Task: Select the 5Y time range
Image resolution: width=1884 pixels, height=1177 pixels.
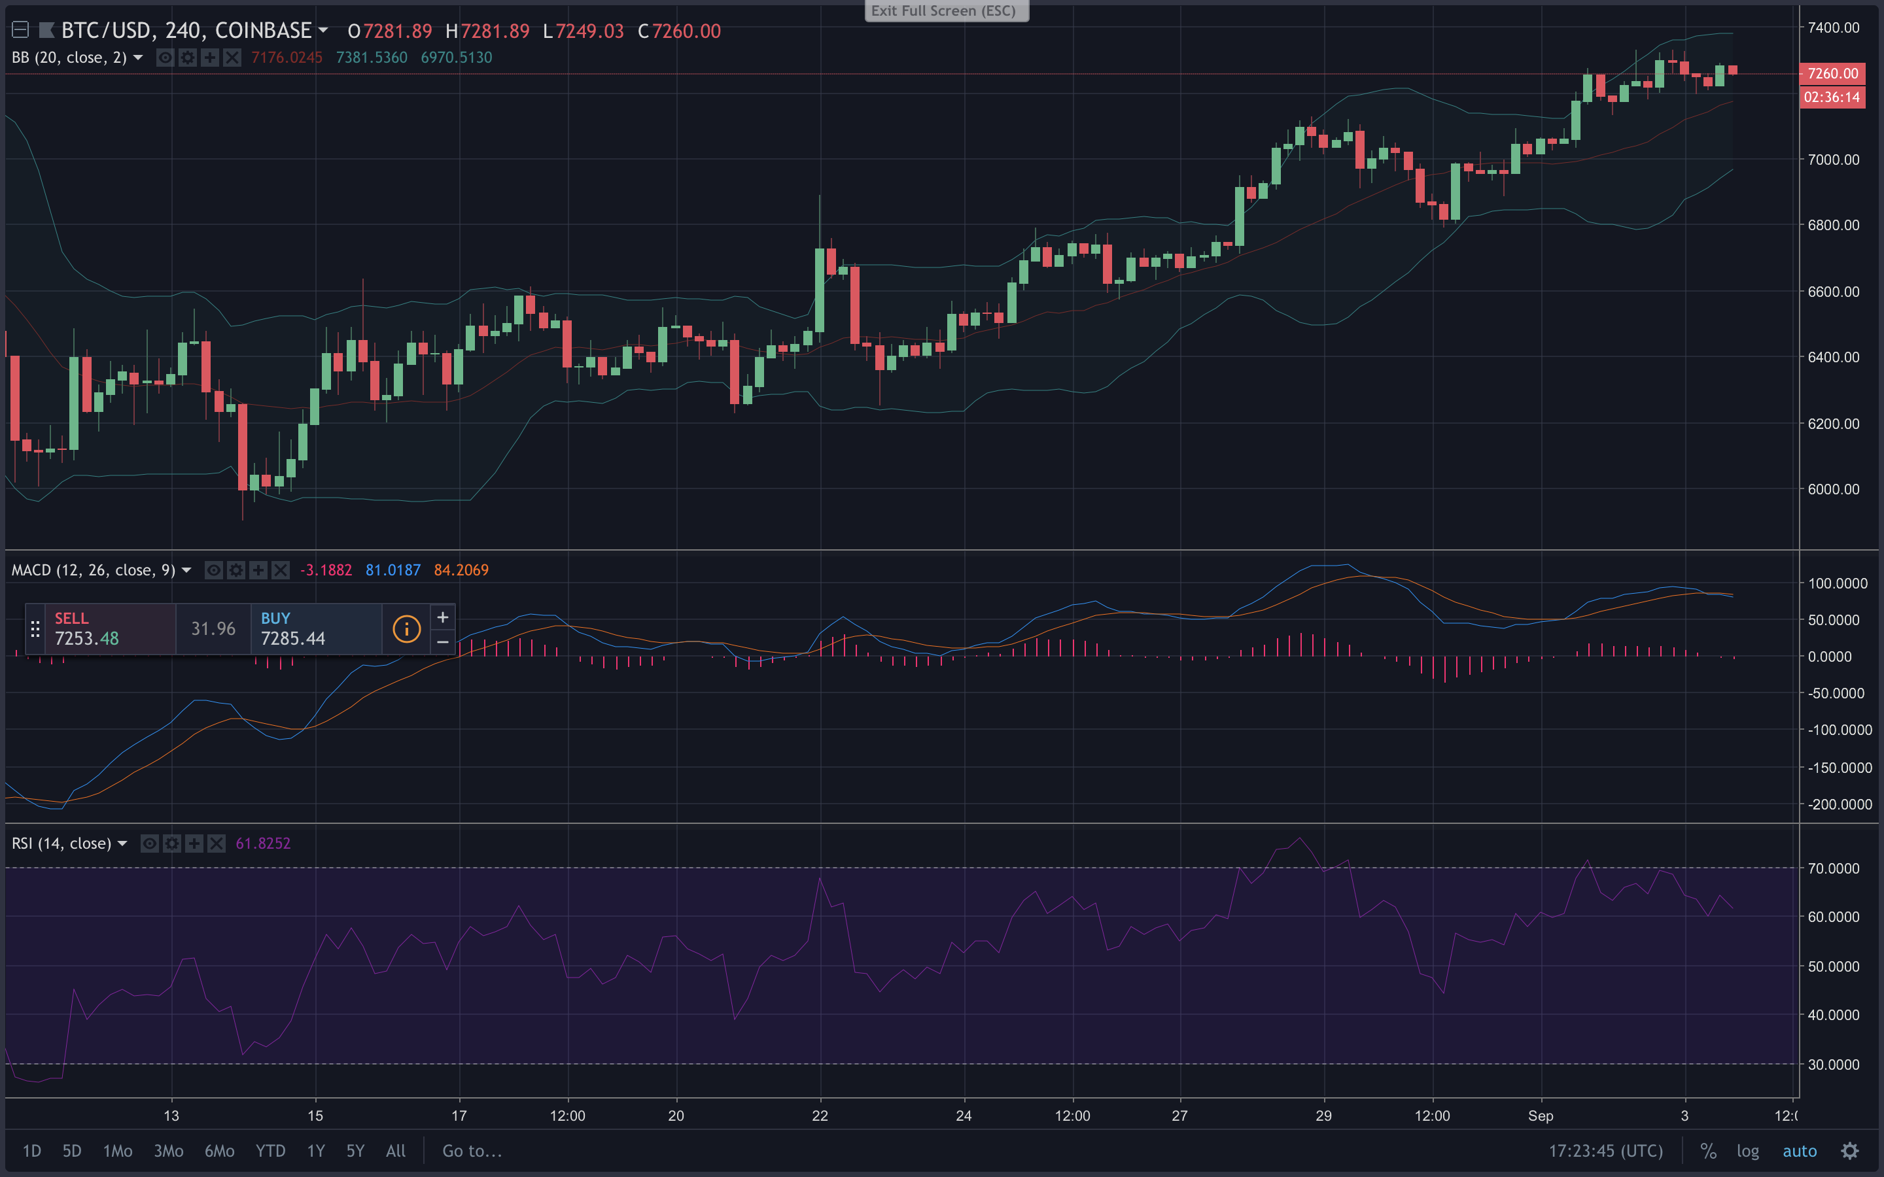Action: 355,1151
